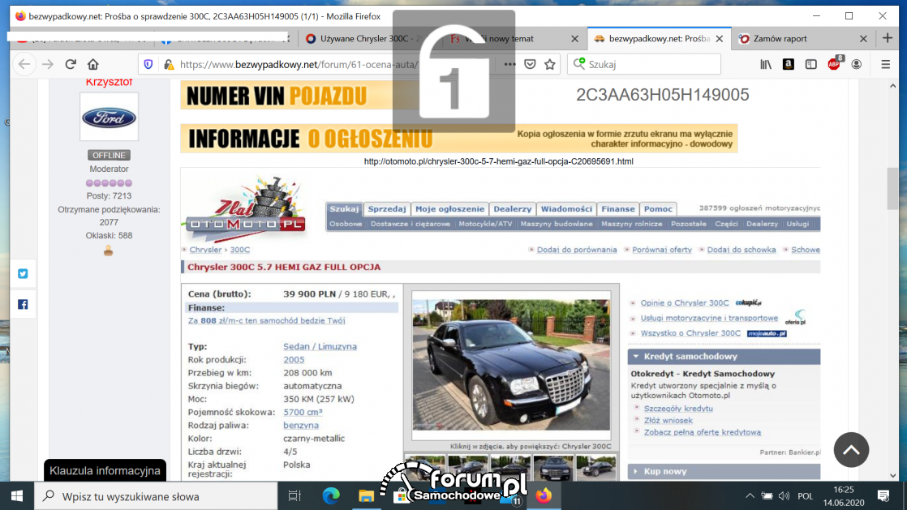Open Windows notification center
Screen dimensions: 907x510
coord(883,496)
